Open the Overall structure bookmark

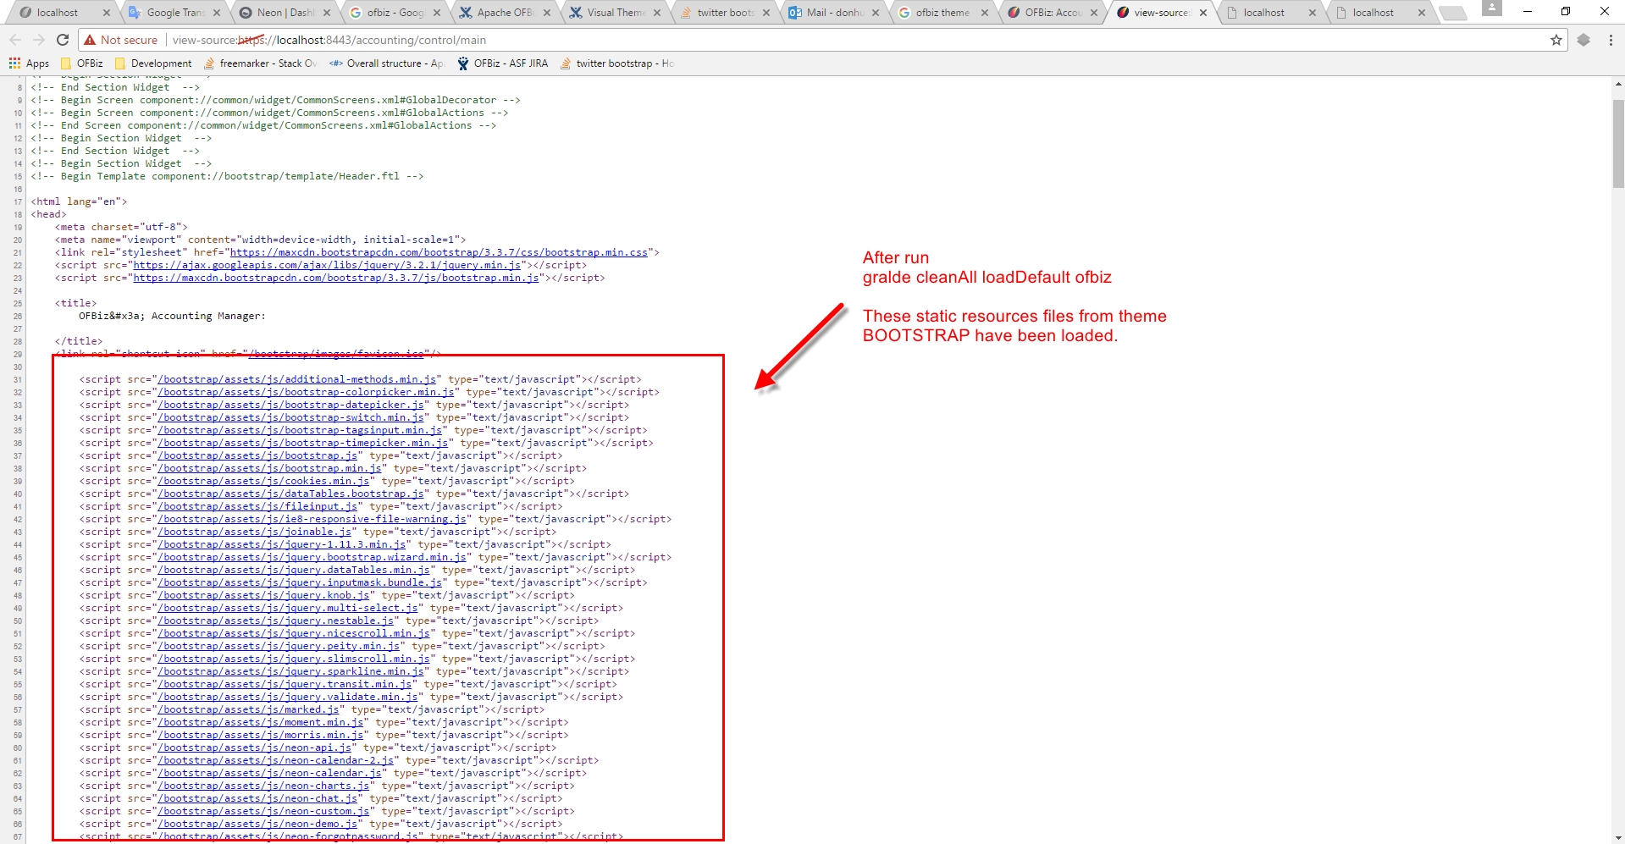point(386,63)
